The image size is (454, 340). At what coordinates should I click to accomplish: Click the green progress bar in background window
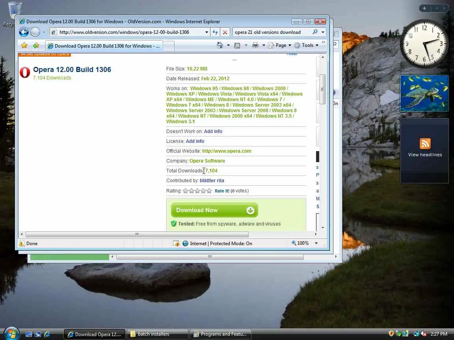pyautogui.click(x=69, y=257)
